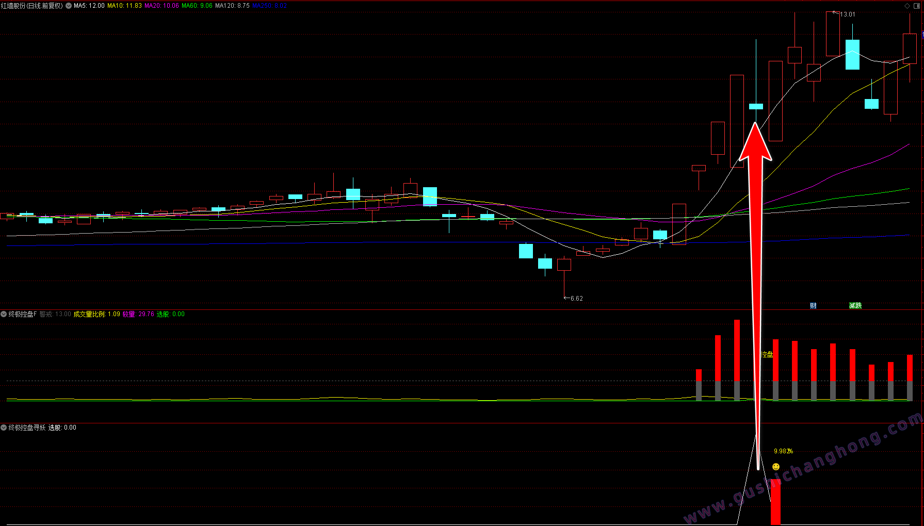924x526 pixels.
Task: Click the smiley face signal icon
Action: click(x=776, y=467)
